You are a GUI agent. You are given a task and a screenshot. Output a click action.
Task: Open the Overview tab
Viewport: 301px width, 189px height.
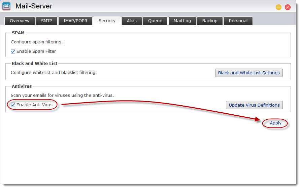(20, 21)
